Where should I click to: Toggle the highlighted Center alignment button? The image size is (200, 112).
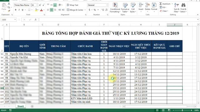pos(52,10)
